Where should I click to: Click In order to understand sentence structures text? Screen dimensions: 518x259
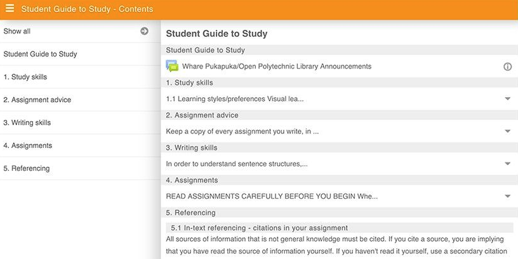(x=237, y=164)
